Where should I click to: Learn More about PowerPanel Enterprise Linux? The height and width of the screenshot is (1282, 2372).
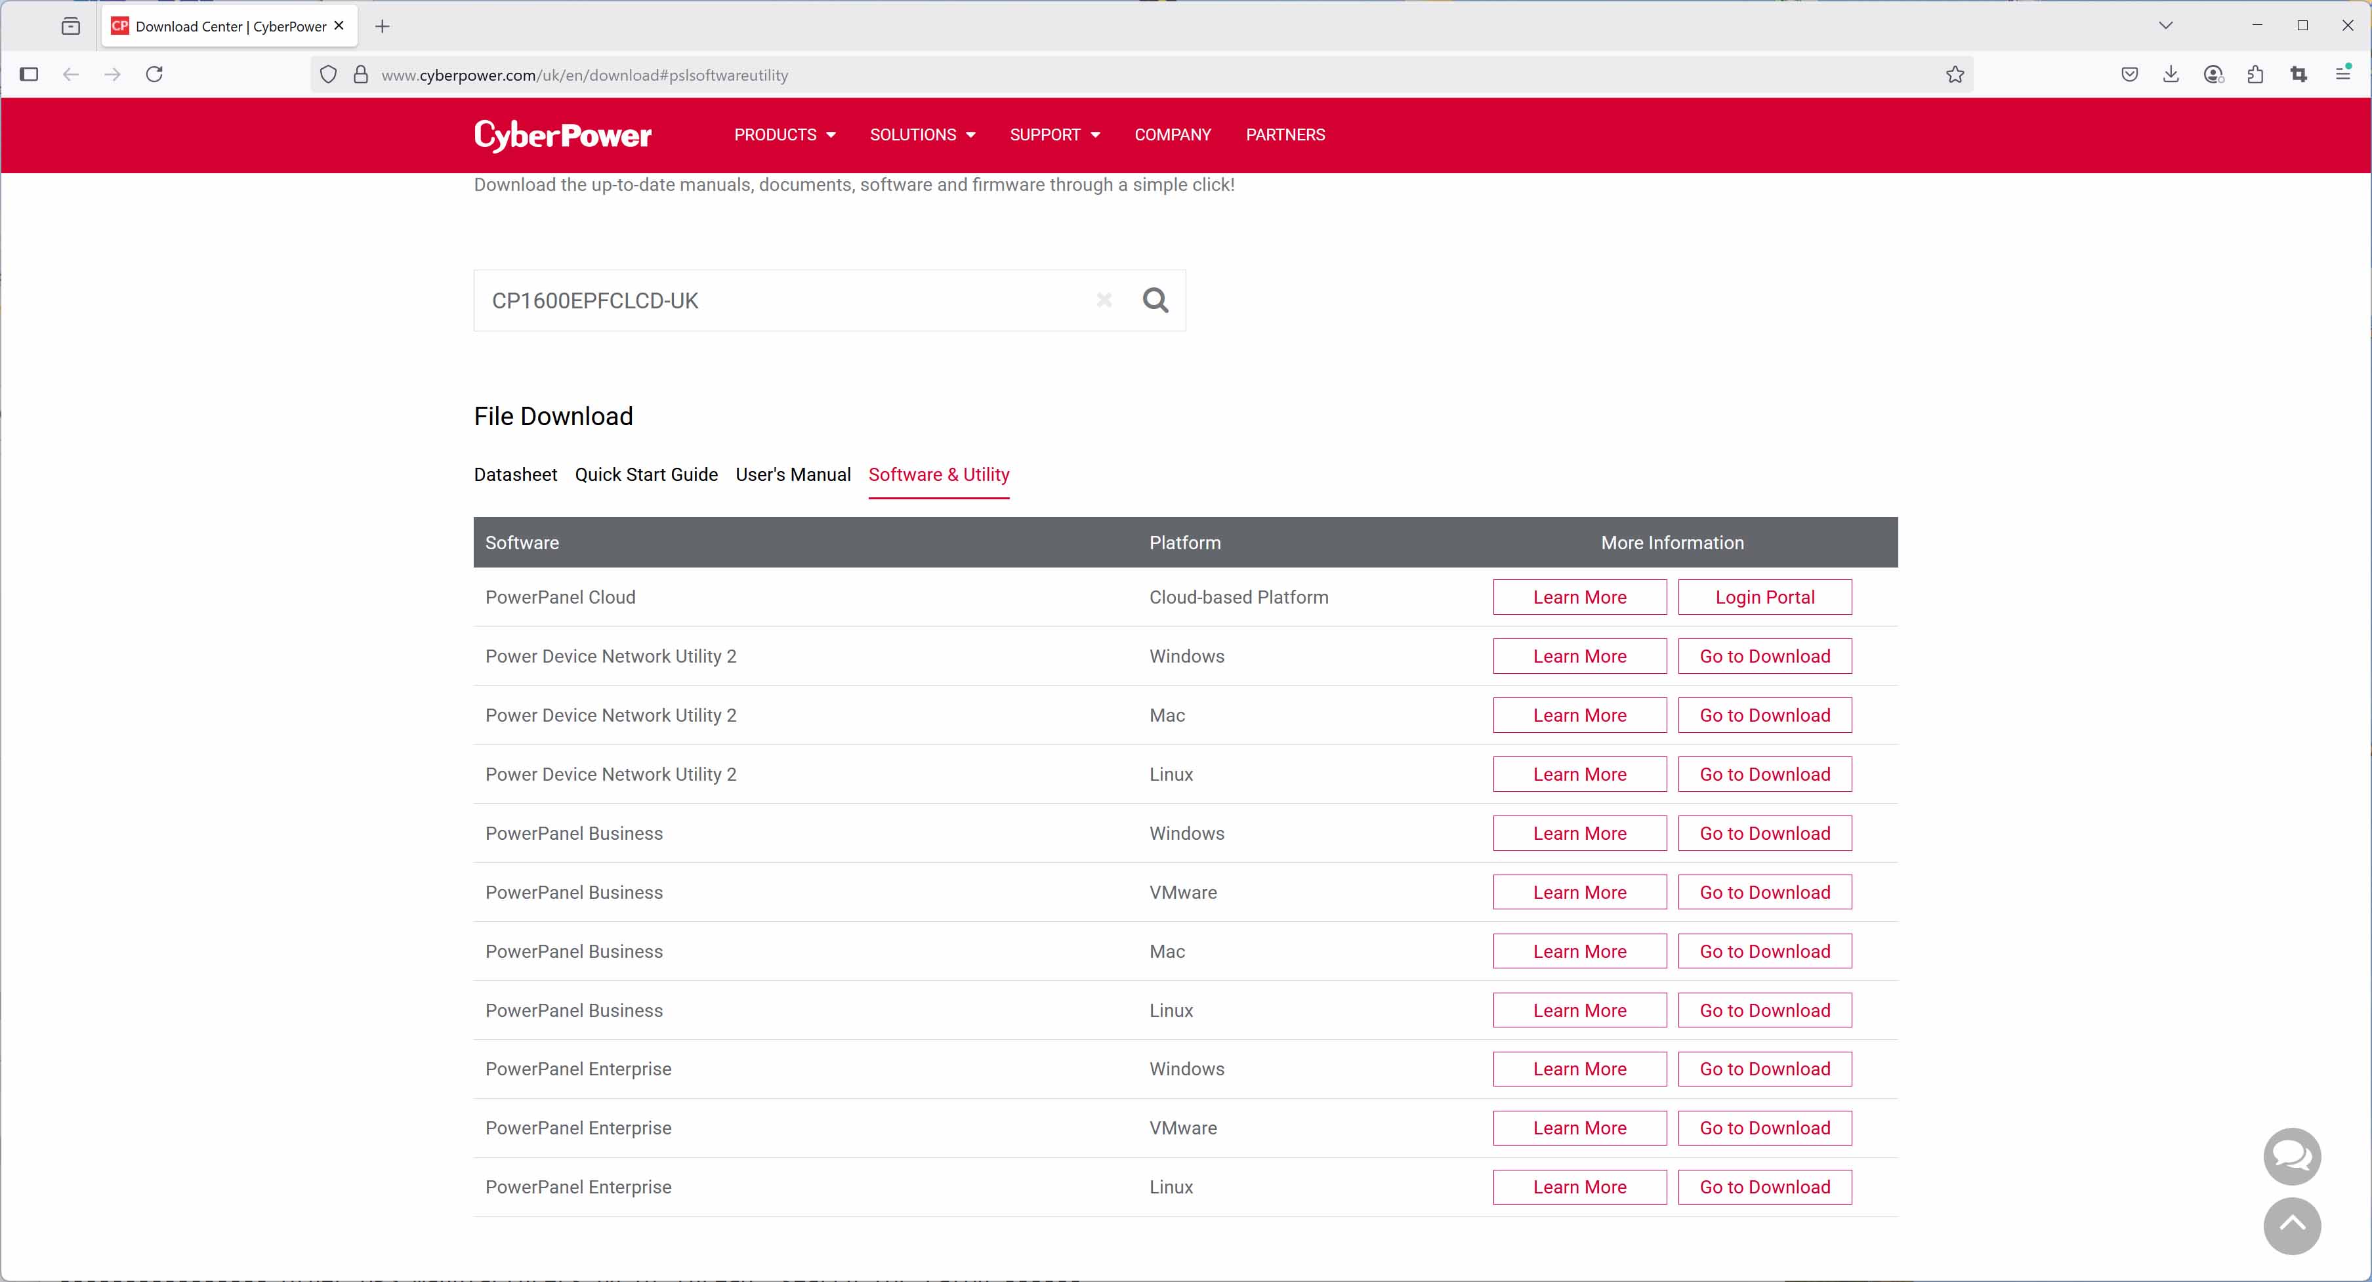click(x=1579, y=1186)
